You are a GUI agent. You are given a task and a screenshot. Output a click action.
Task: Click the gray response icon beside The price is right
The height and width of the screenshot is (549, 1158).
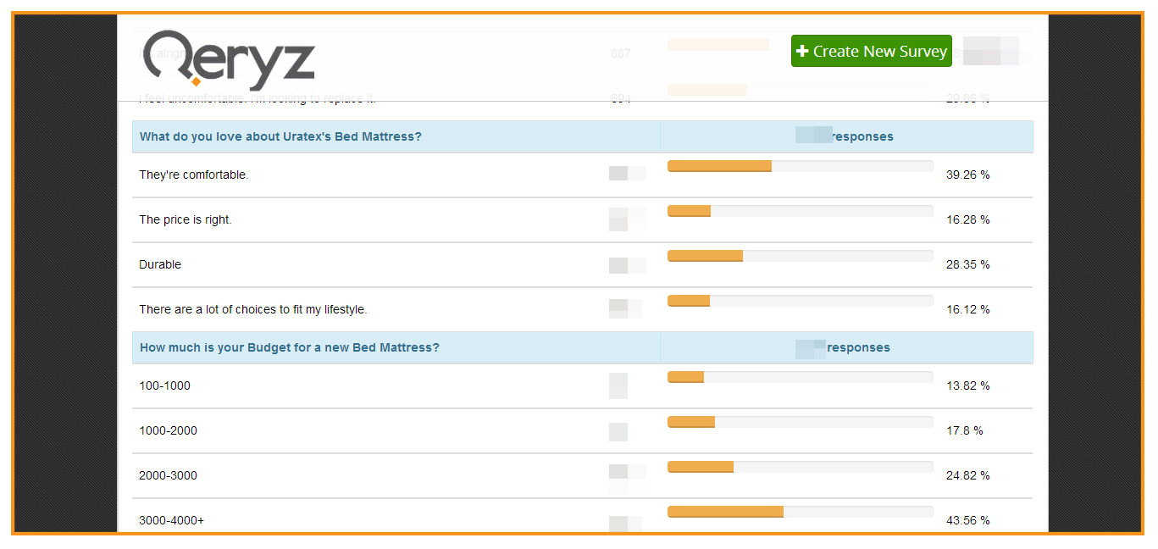tap(626, 218)
